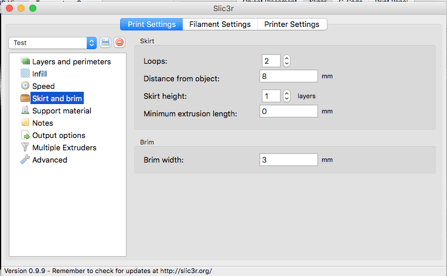Image resolution: width=447 pixels, height=276 pixels.
Task: Click the Output options page icon
Action: (x=25, y=135)
